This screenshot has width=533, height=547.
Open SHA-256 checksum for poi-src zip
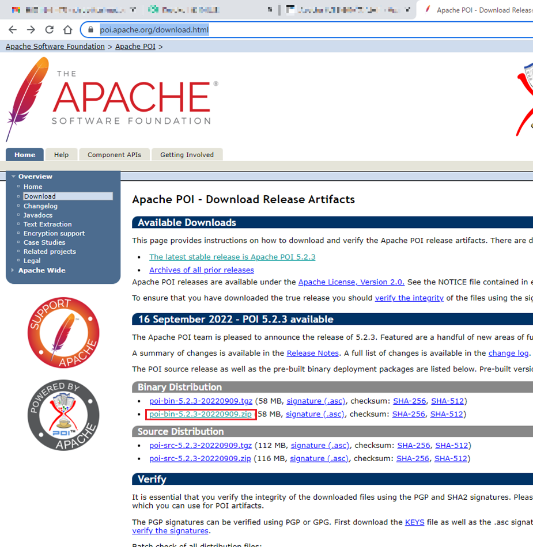click(x=413, y=458)
